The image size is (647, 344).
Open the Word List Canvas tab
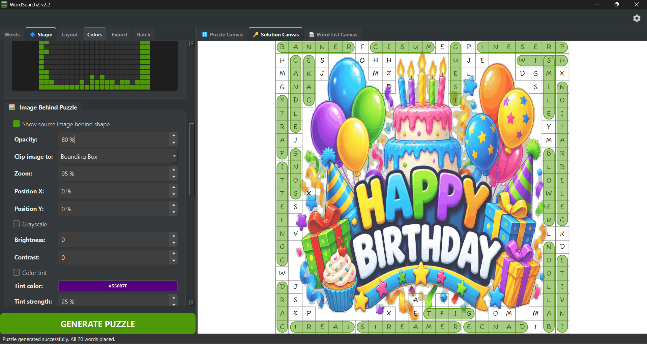click(x=333, y=34)
